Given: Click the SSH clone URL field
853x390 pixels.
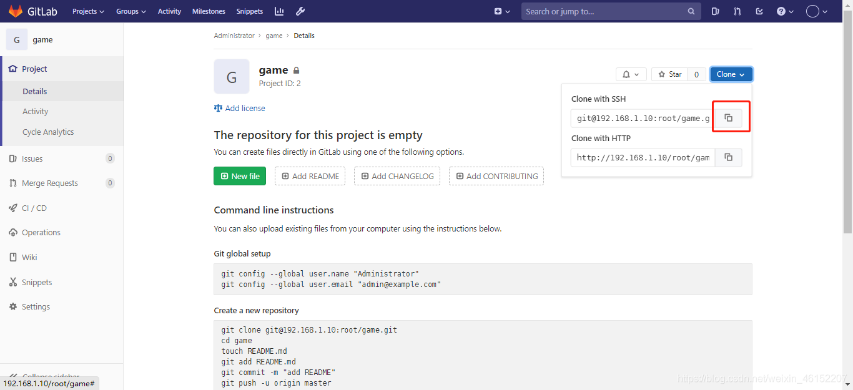Looking at the screenshot, I should coord(643,118).
